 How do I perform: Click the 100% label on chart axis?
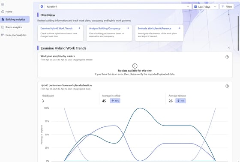click(46, 108)
